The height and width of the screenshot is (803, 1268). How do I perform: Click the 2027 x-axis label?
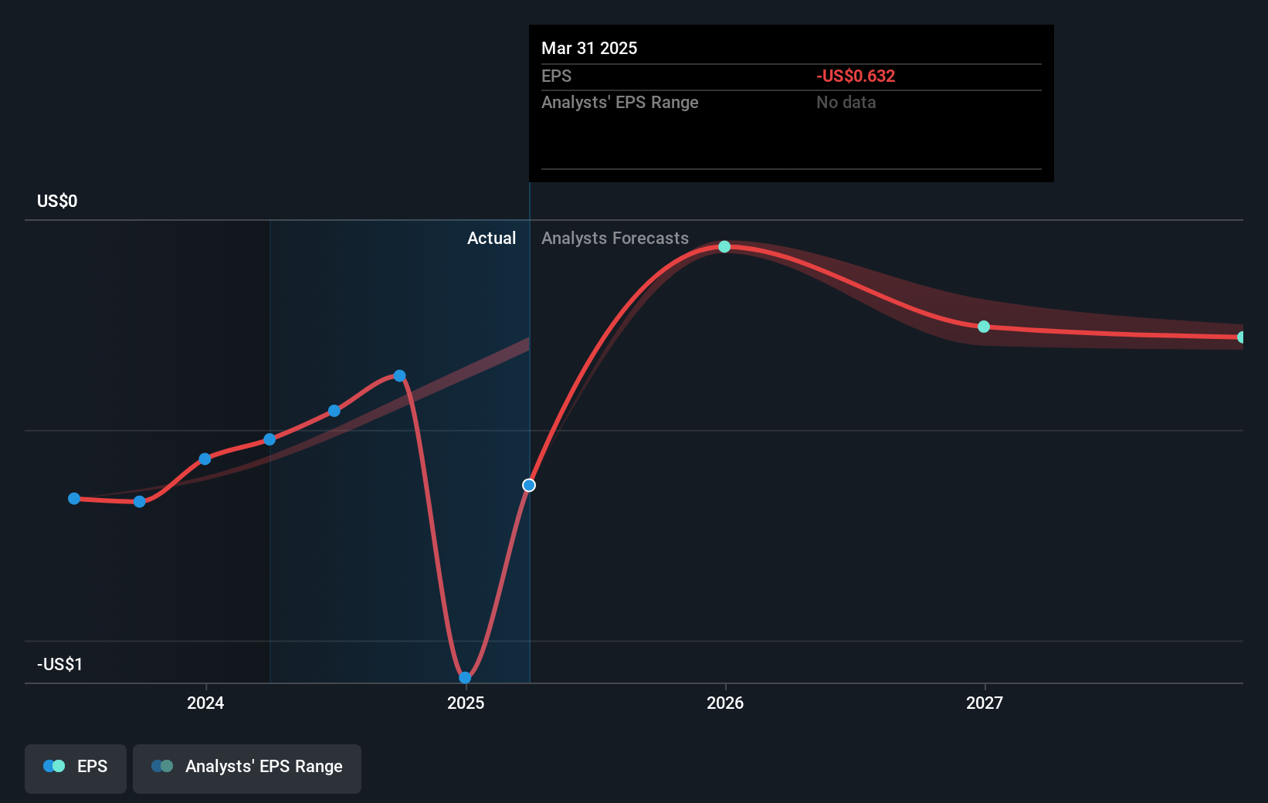click(x=985, y=703)
